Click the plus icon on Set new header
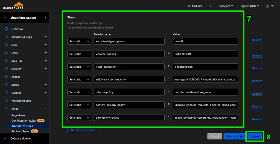This screenshot has width=280, height=144. click(x=72, y=130)
